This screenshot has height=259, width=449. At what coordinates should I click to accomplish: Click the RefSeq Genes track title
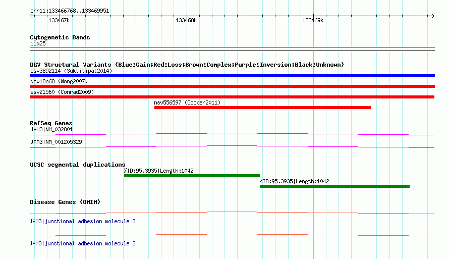[51, 123]
